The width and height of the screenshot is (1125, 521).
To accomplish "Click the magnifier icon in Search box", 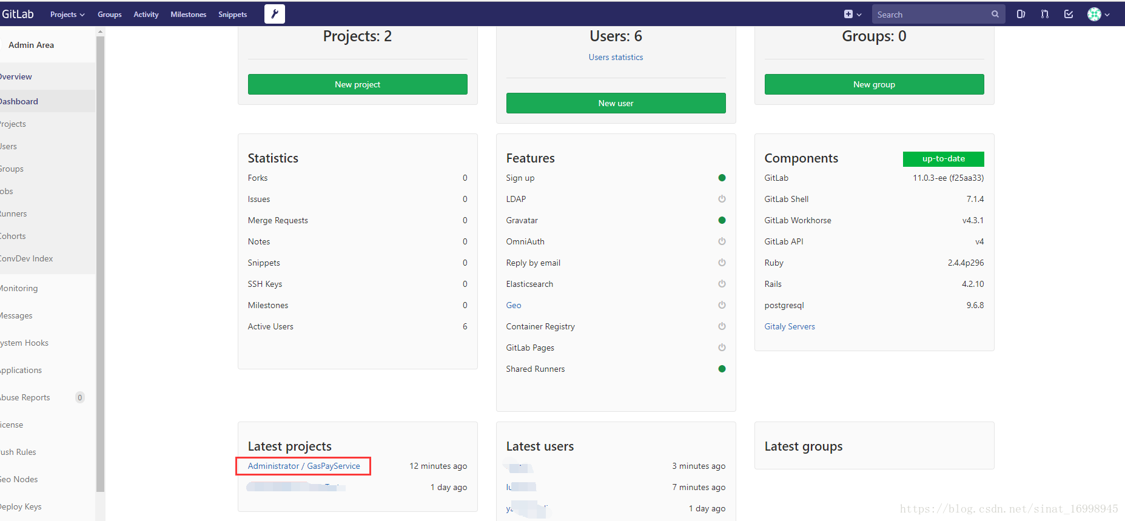I will (995, 14).
